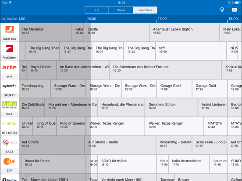Open Storage Wars at 16:30

click(x=139, y=88)
